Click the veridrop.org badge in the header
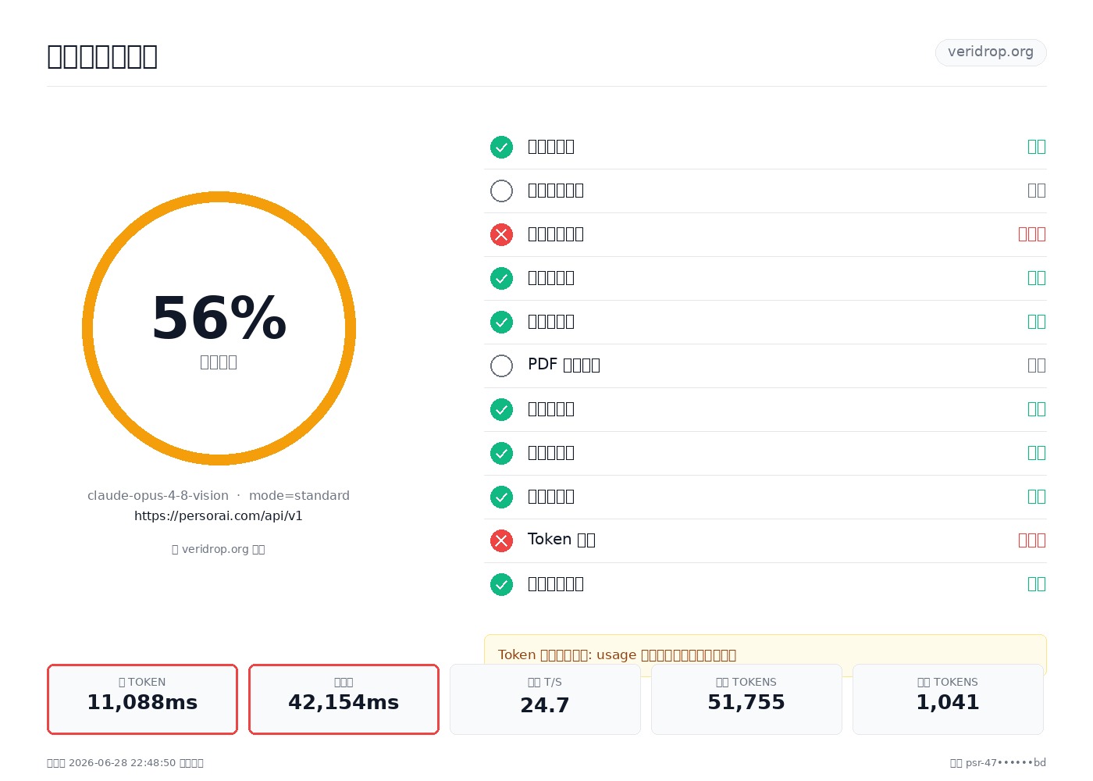 (991, 52)
